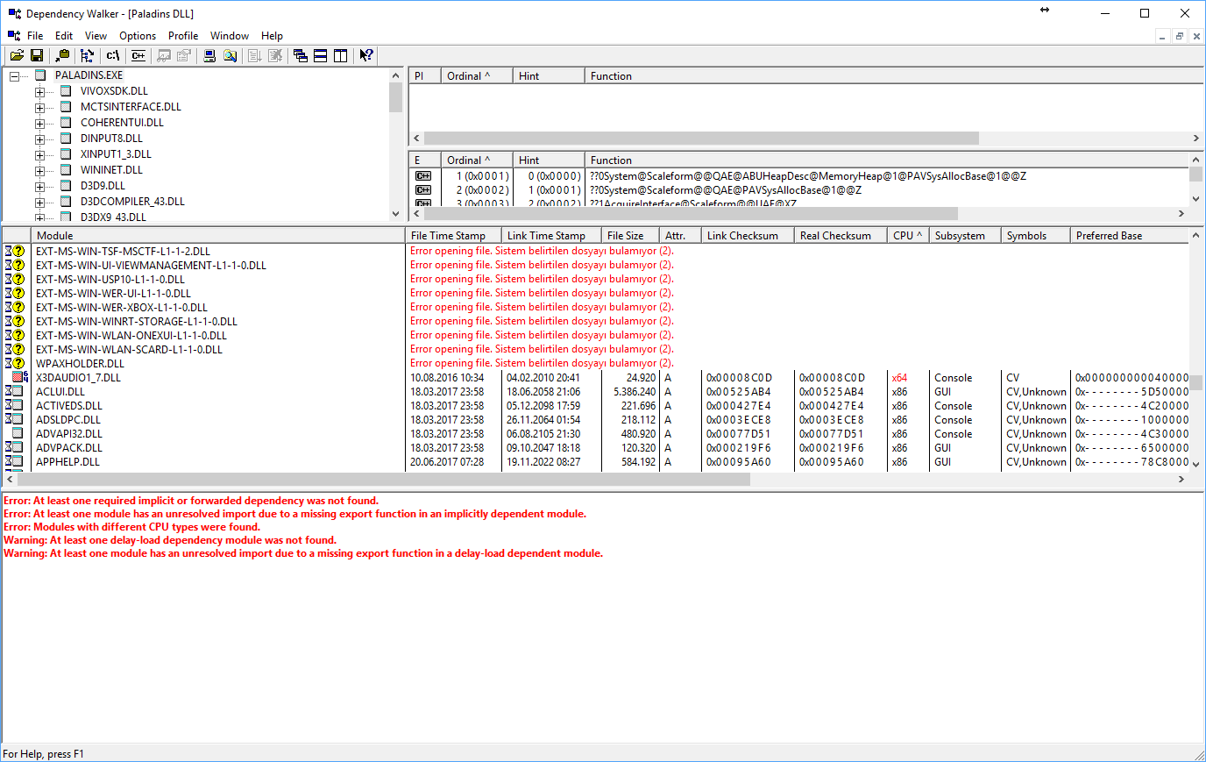Screen dimensions: 1206x762
Task: Tile windows horizontally via toolbar icon
Action: click(321, 55)
